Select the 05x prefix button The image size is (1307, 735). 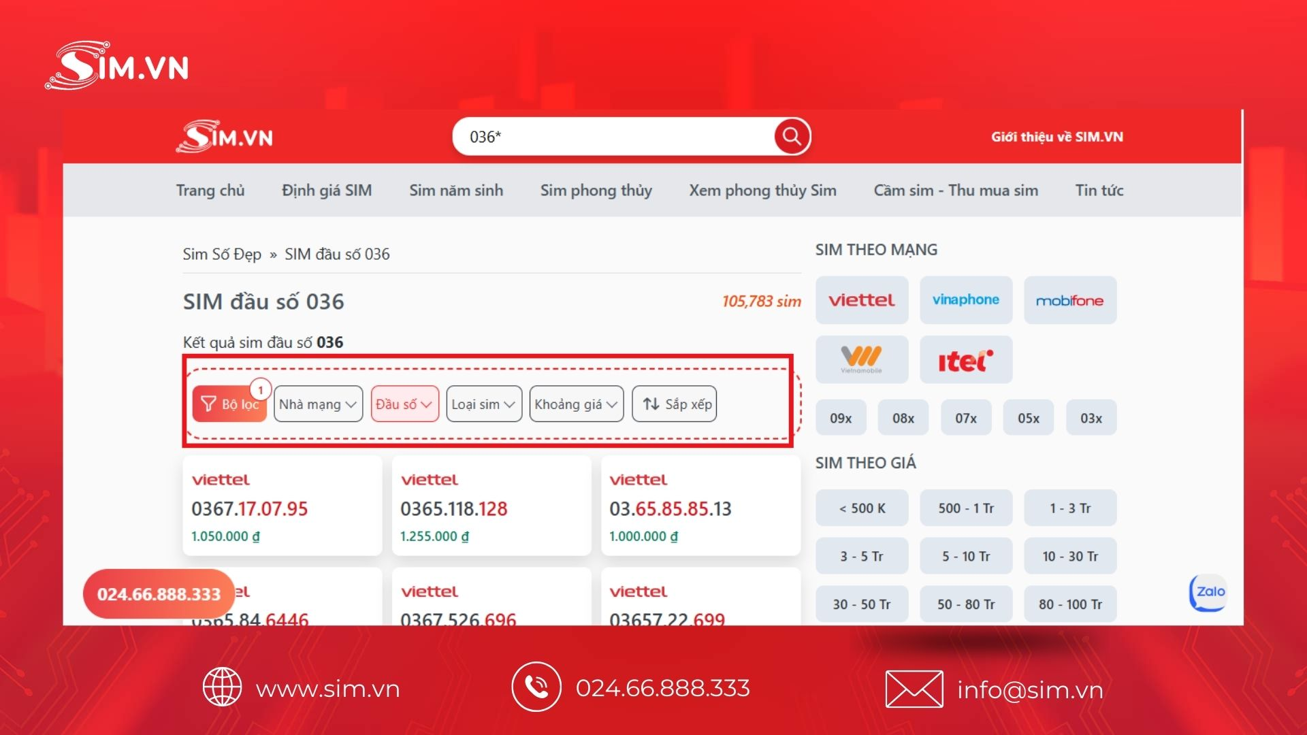[x=1029, y=418]
